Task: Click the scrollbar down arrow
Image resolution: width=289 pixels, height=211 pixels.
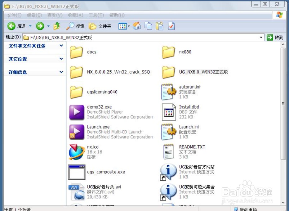Action: (x=283, y=203)
